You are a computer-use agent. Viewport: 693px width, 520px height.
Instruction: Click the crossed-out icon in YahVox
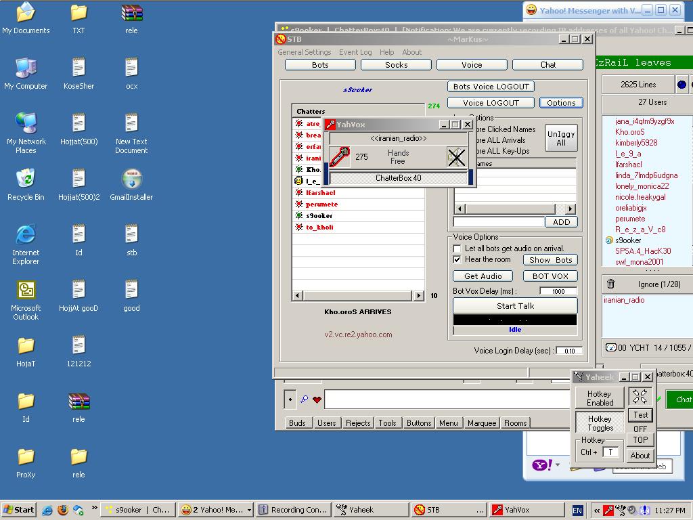[456, 157]
